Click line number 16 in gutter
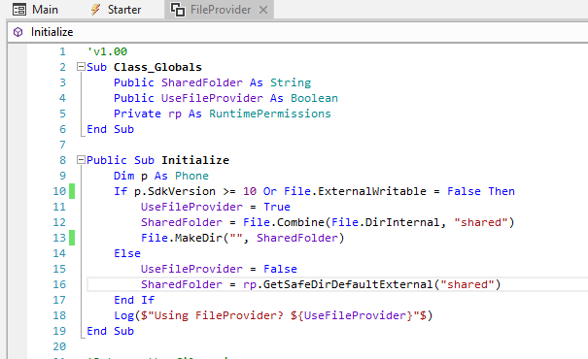 coord(59,284)
